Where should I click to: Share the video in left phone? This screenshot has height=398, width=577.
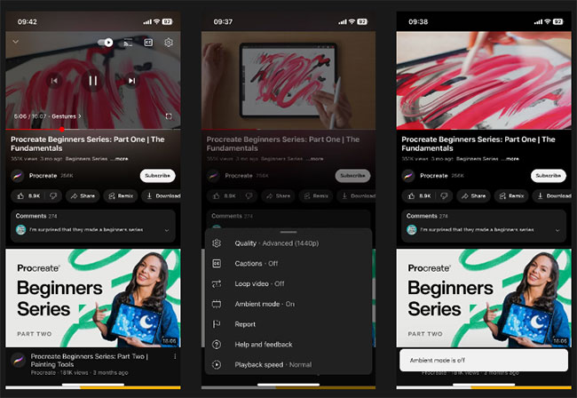83,195
